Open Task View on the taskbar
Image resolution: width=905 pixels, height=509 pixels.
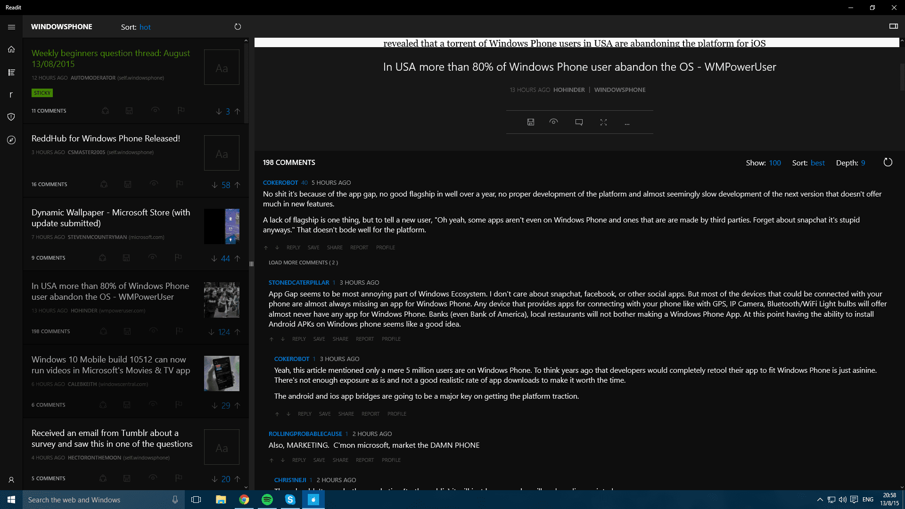point(196,500)
